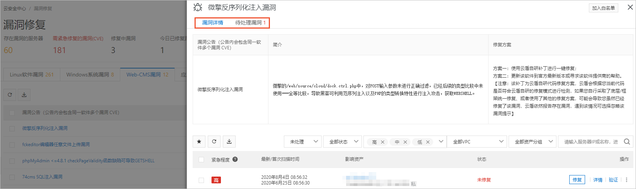Click the 修复中漏洞 count of 3

pyautogui.click(x=113, y=50)
